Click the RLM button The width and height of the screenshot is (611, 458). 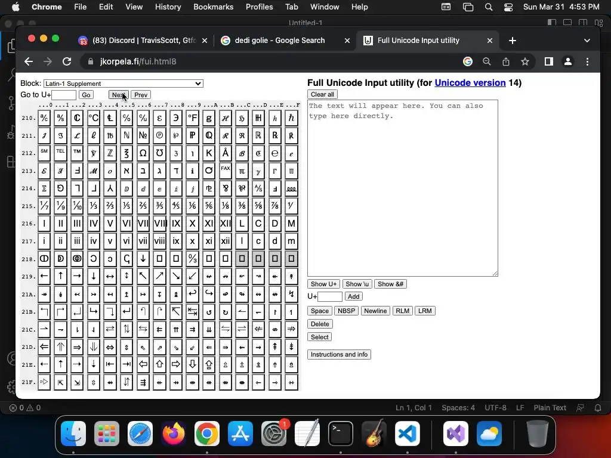(x=403, y=311)
